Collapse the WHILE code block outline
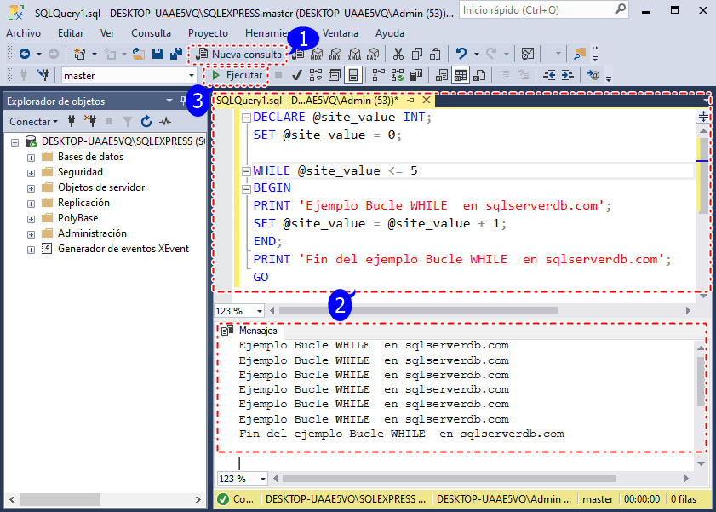This screenshot has height=512, width=716. pos(246,171)
